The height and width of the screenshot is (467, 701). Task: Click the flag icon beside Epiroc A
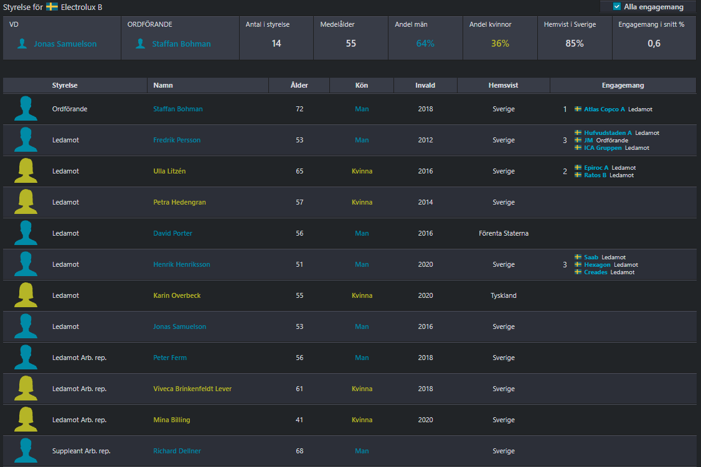tap(578, 167)
